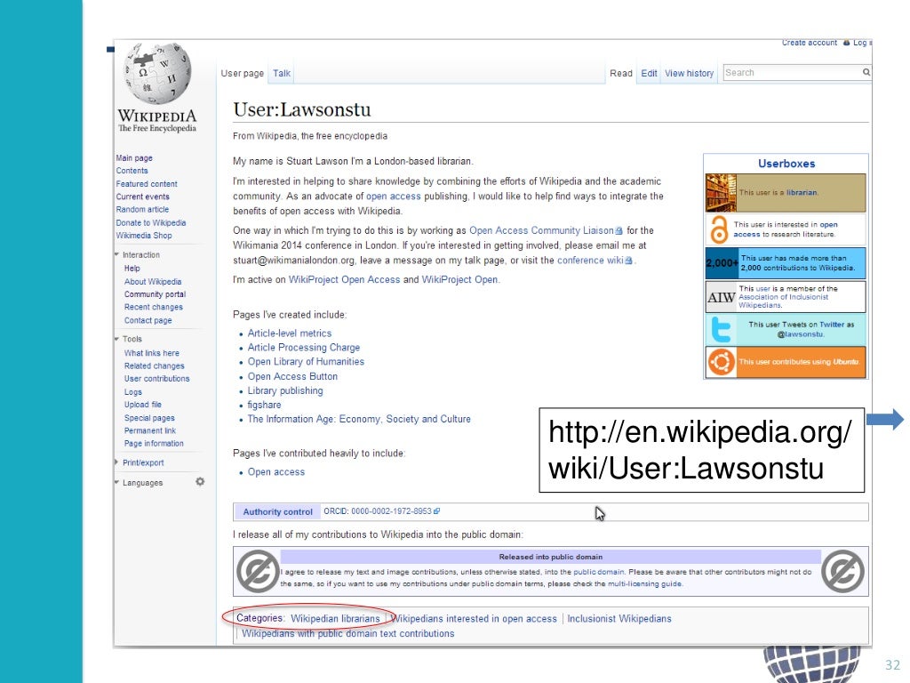Open Upload file link
The height and width of the screenshot is (683, 910).
(143, 405)
